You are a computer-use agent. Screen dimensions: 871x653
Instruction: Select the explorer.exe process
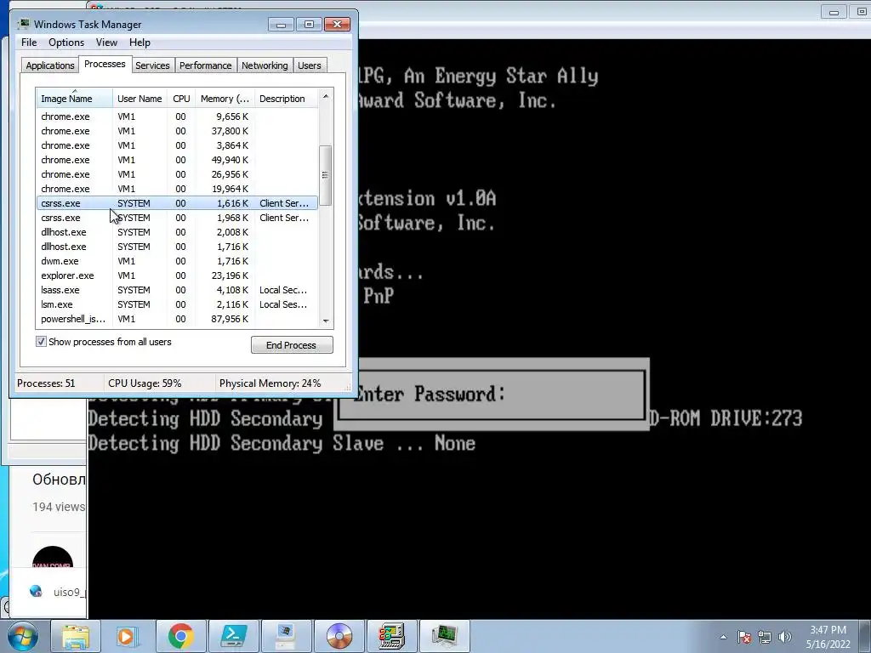(177, 275)
